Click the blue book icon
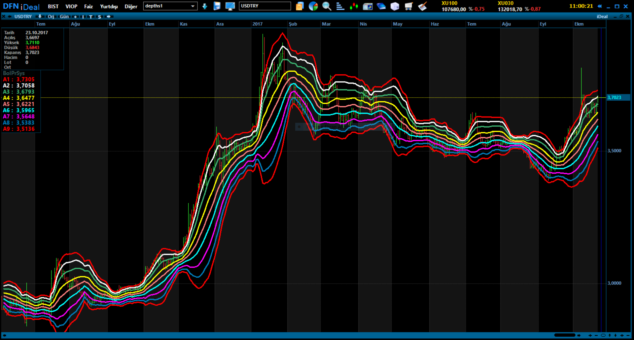This screenshot has width=634, height=340. click(381, 6)
